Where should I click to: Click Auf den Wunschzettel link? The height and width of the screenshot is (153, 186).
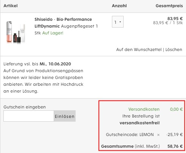[139, 49]
